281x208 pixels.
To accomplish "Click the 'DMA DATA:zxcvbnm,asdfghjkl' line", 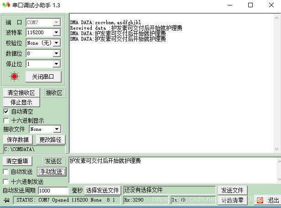I will [105, 22].
